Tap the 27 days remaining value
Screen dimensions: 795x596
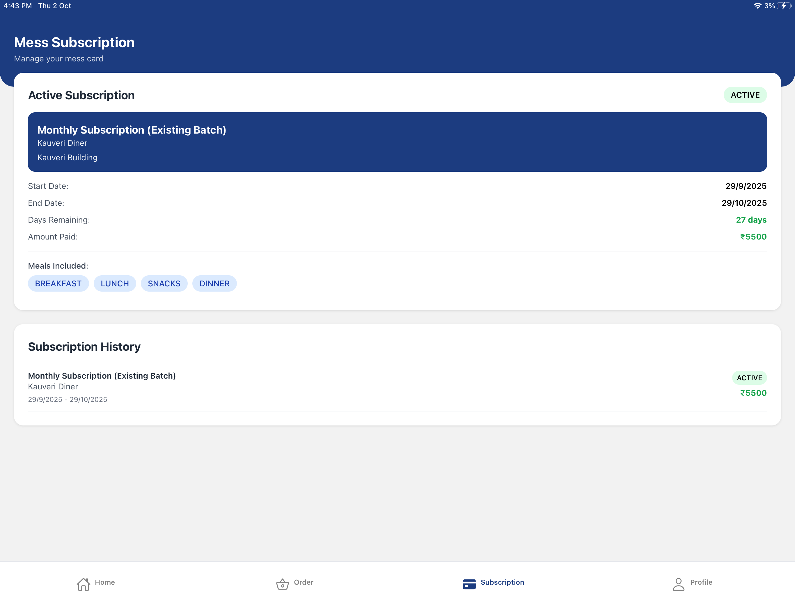tap(751, 220)
